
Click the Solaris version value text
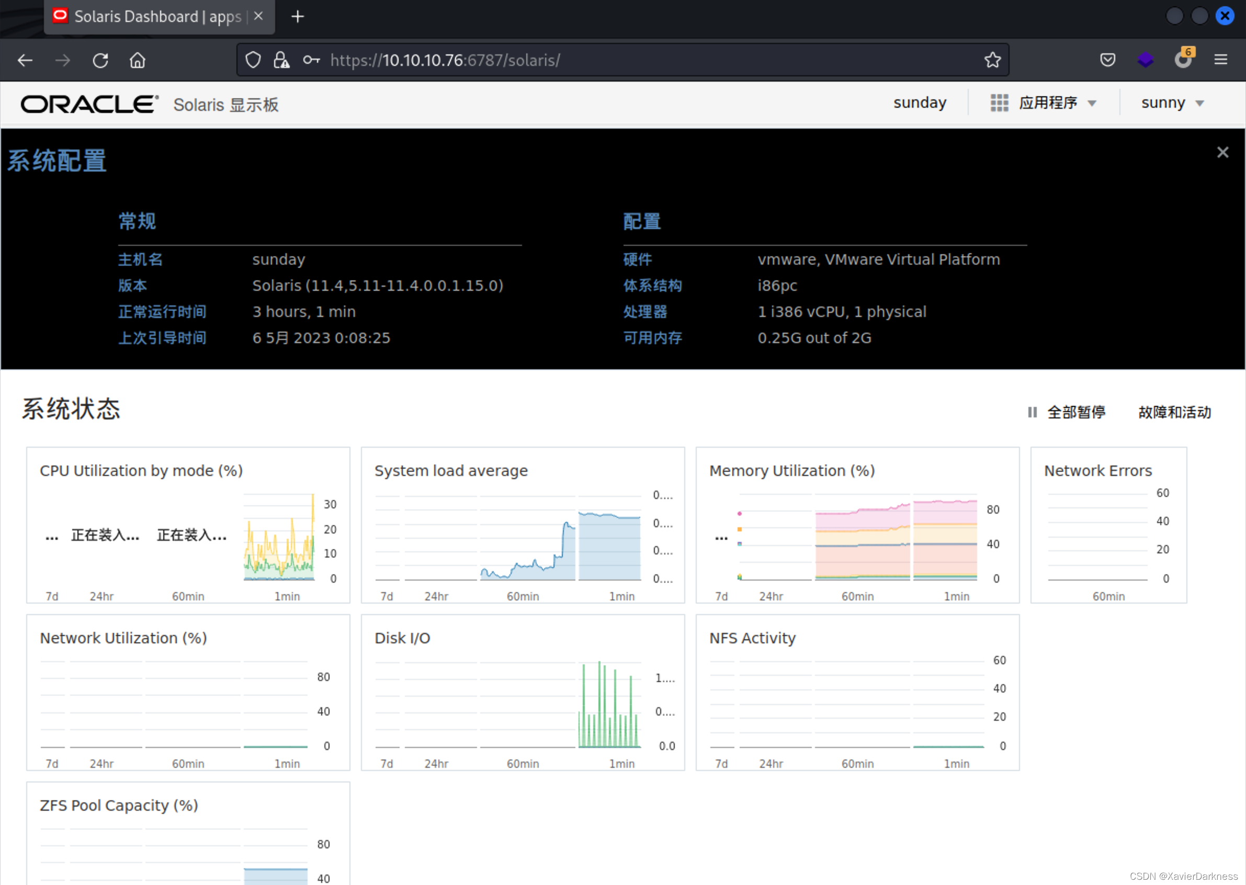pyautogui.click(x=378, y=286)
